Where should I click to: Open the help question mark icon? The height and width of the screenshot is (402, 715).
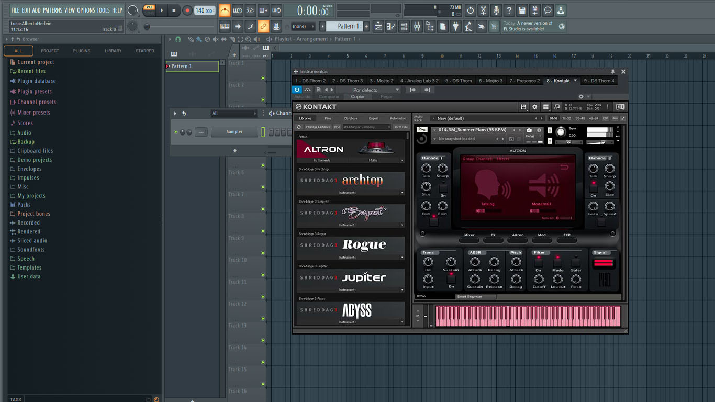tap(509, 10)
